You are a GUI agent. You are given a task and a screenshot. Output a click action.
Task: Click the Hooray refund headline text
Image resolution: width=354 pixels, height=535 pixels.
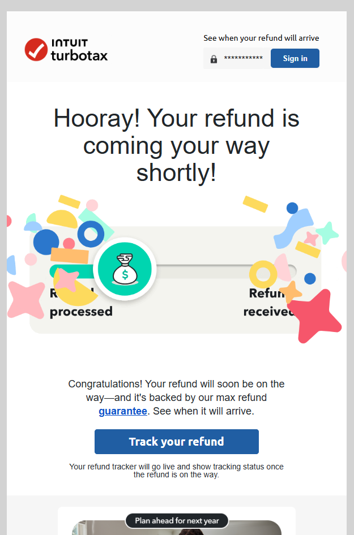(x=177, y=145)
